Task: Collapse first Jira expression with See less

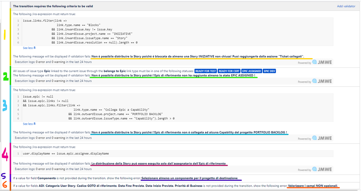Action: coord(29,48)
